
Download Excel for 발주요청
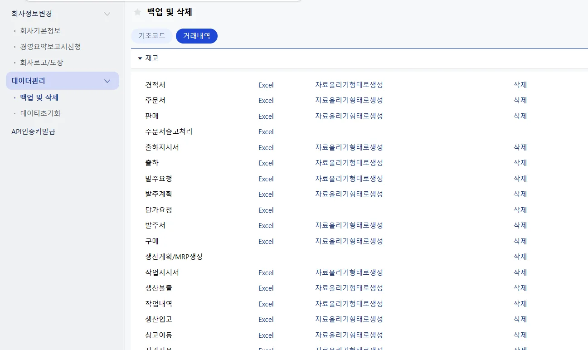coord(266,179)
